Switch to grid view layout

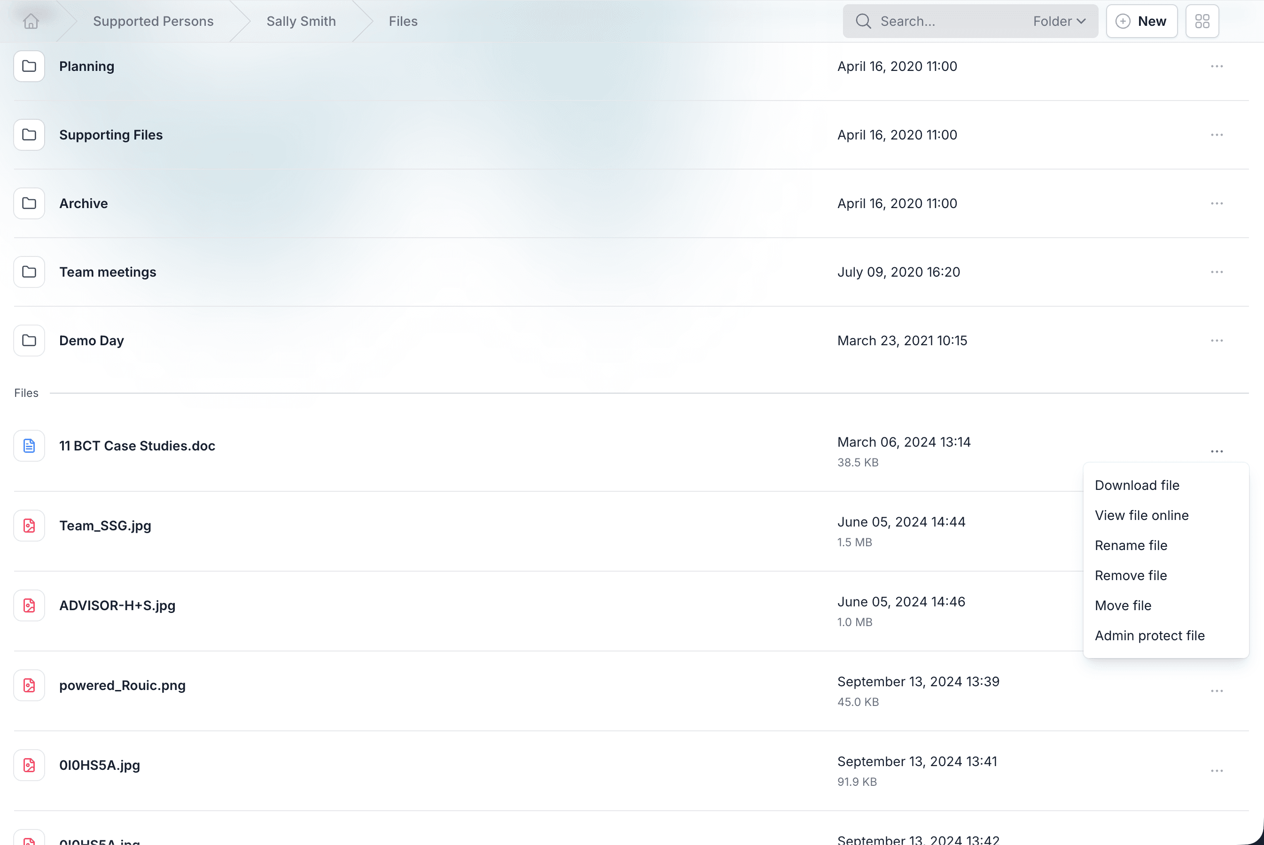pyautogui.click(x=1202, y=21)
